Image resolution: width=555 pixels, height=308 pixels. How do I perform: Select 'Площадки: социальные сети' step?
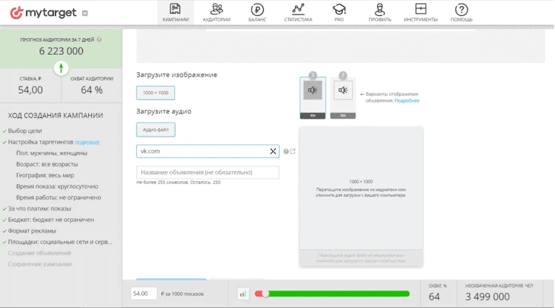[60, 242]
